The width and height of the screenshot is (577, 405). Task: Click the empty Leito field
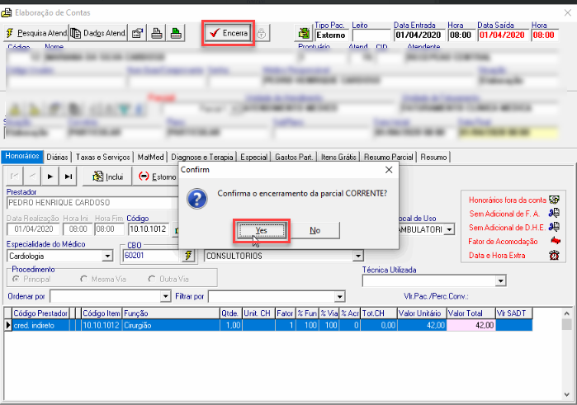(x=371, y=35)
